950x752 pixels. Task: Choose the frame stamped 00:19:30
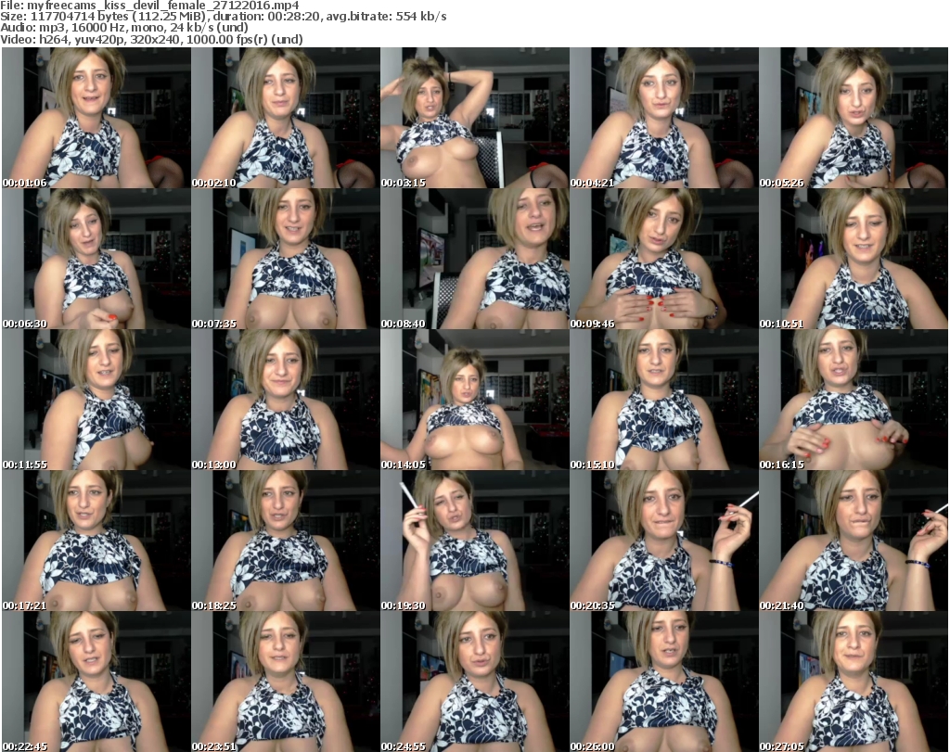tap(474, 541)
